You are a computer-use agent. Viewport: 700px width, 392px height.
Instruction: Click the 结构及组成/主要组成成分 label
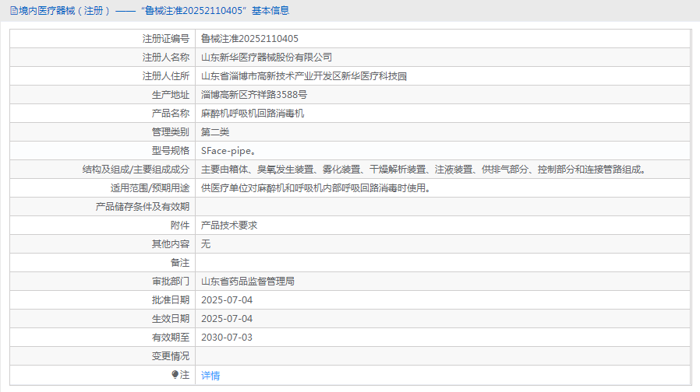click(x=136, y=170)
